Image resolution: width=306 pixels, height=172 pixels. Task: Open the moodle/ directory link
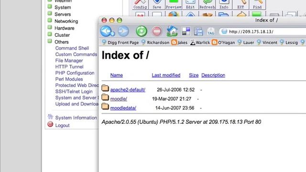tap(119, 99)
